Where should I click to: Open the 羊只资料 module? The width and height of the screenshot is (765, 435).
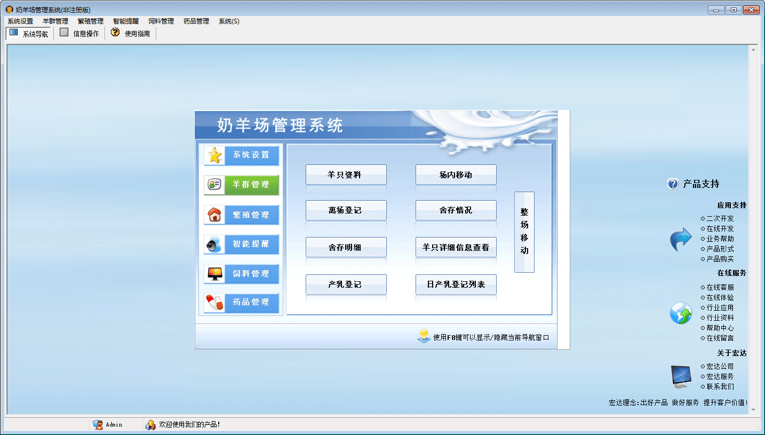click(346, 175)
